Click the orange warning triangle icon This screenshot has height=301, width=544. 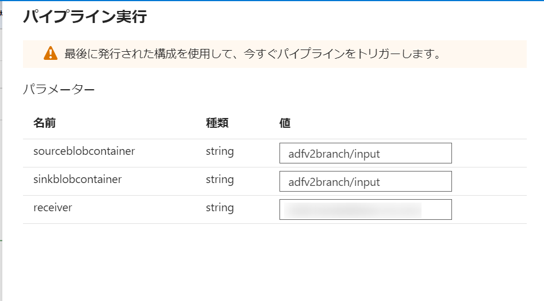click(51, 54)
